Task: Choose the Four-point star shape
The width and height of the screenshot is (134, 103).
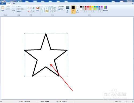Action: point(44,11)
